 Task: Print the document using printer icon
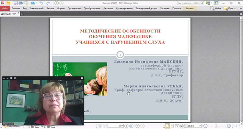click(x=21, y=3)
